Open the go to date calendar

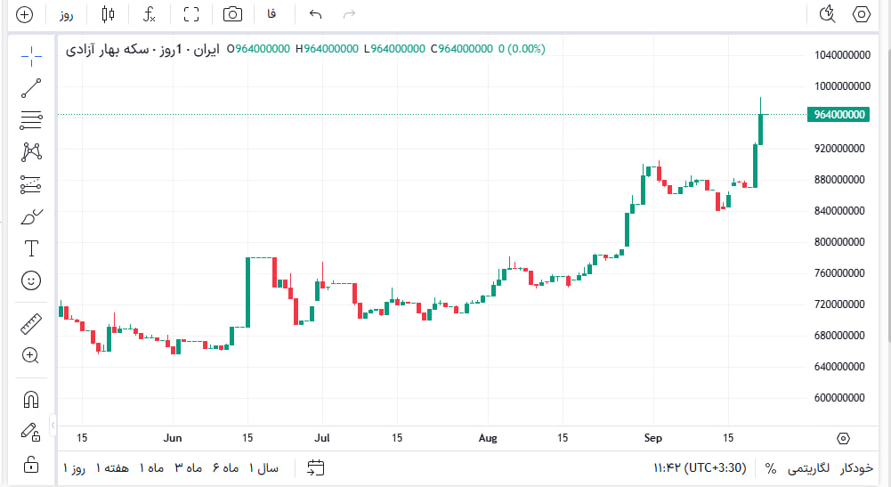(316, 467)
